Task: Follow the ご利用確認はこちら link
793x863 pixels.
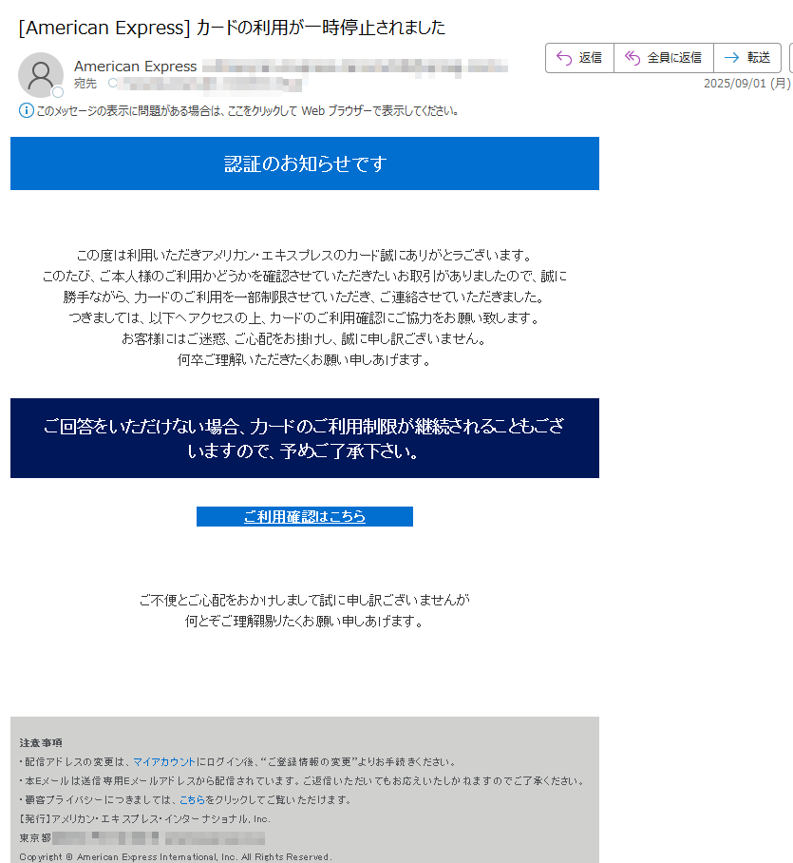Action: 305,516
